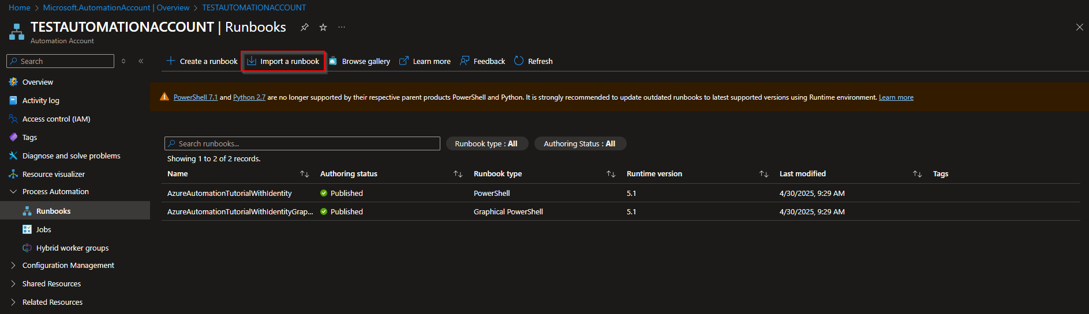Sort by Runbook type column arrows
This screenshot has height=314, width=1089.
611,174
